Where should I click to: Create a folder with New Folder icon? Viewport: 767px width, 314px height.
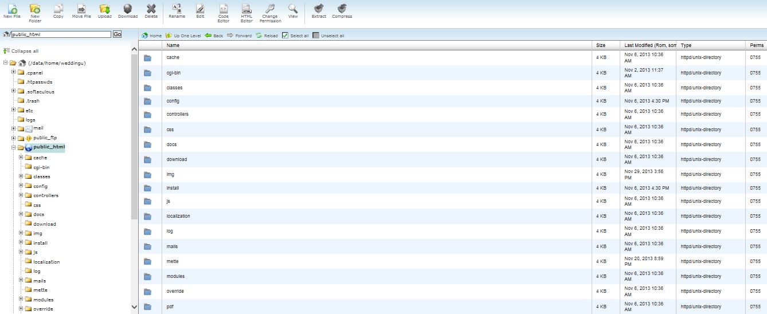35,9
